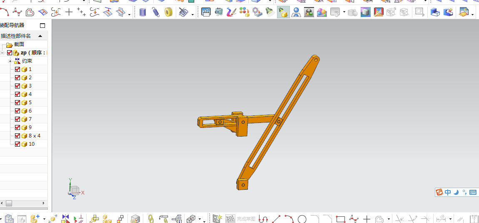Click the Sogou 中 input mode button
479x223 pixels.
pyautogui.click(x=448, y=192)
